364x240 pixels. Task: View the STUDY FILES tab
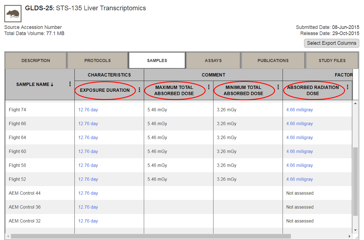click(x=332, y=60)
